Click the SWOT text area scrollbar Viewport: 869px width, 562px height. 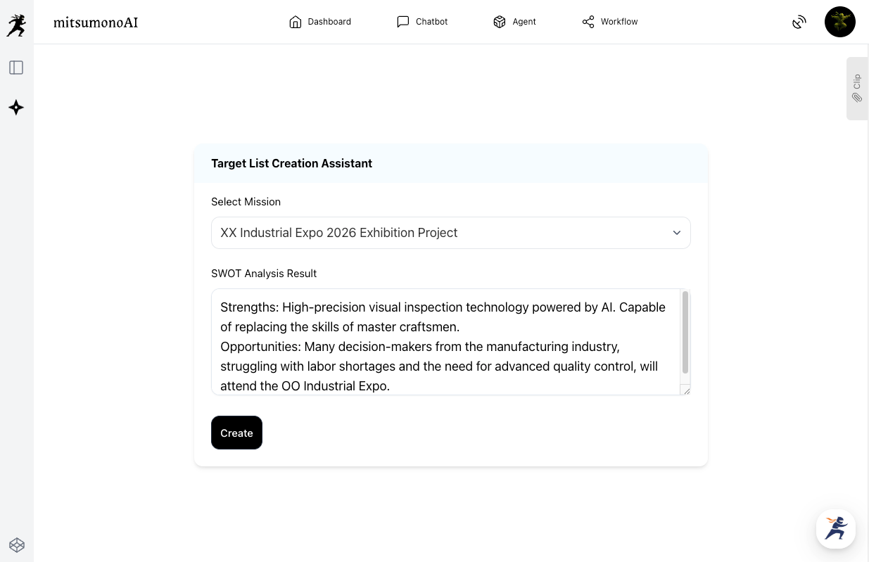click(x=685, y=333)
